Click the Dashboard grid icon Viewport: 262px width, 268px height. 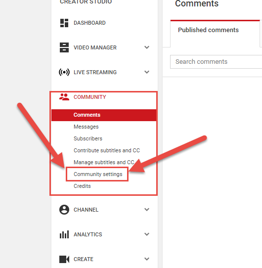[64, 23]
